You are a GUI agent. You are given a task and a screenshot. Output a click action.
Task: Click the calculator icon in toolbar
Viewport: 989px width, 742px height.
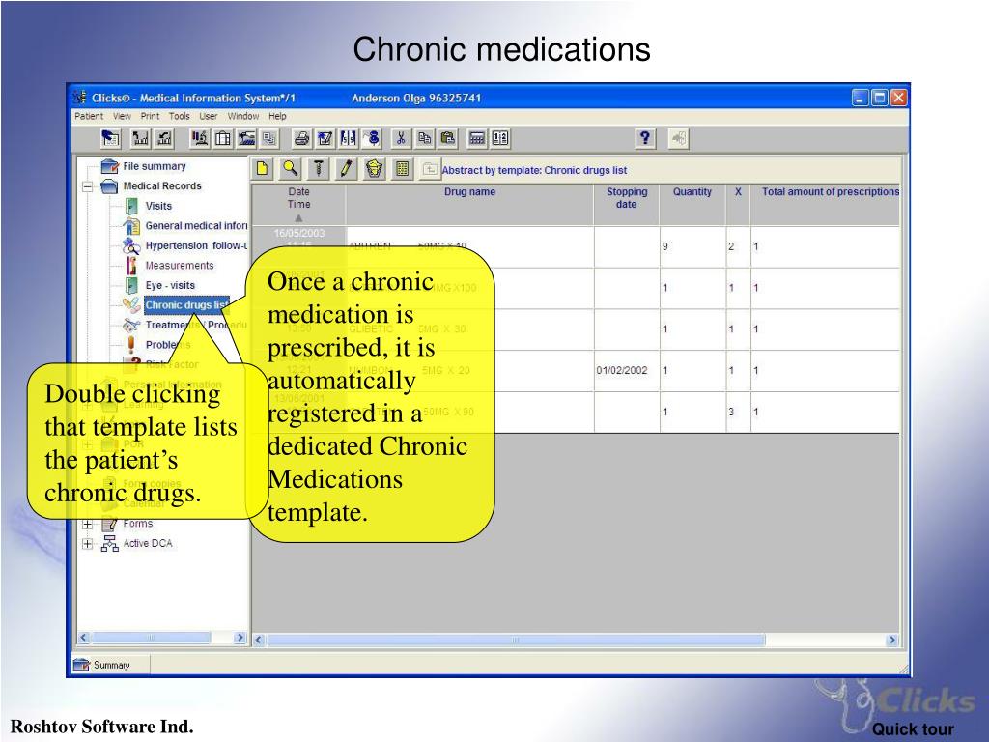[x=477, y=138]
